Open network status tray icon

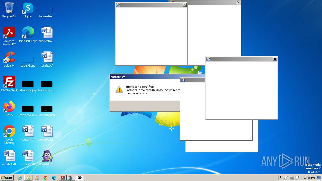point(292,178)
